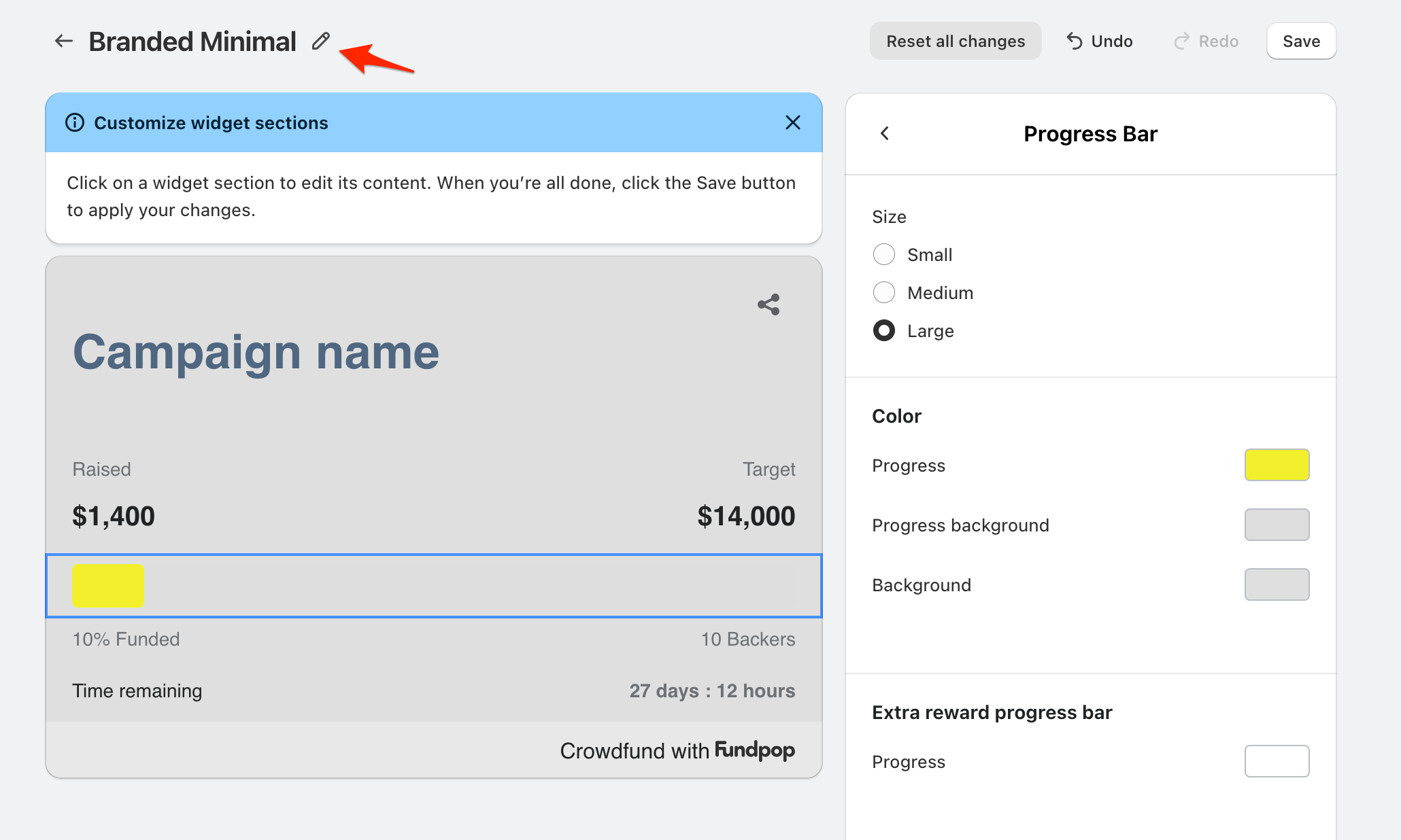Click the Undo button
Viewport: 1401px width, 840px height.
[x=1099, y=41]
